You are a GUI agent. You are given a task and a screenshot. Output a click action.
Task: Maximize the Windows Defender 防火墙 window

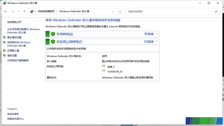(209, 3)
